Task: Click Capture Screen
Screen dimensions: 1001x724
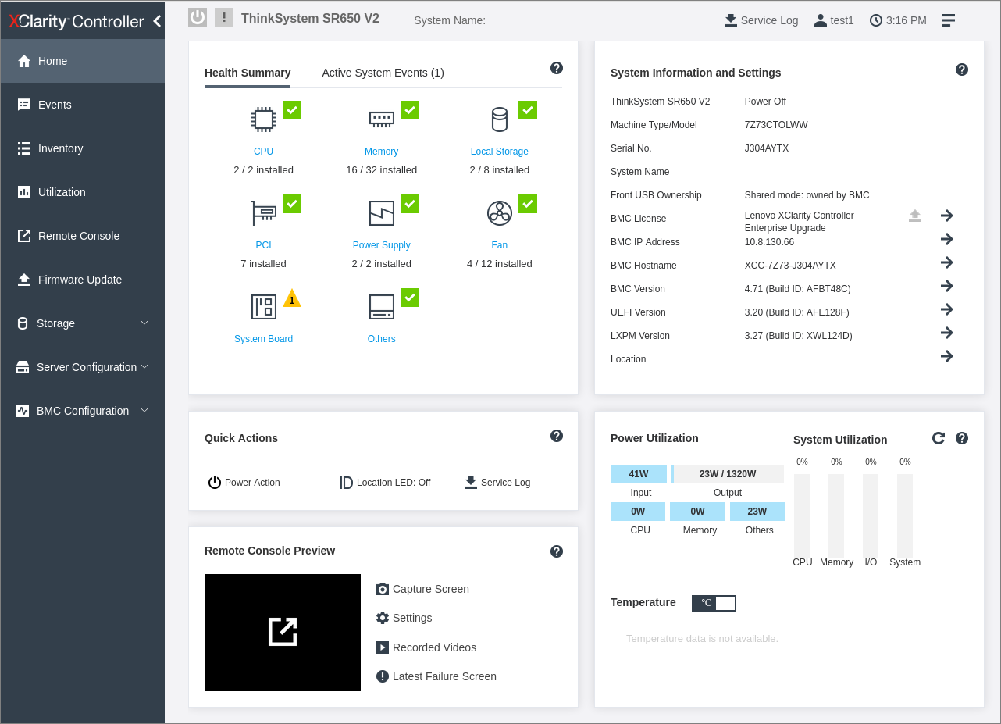Action: point(422,589)
